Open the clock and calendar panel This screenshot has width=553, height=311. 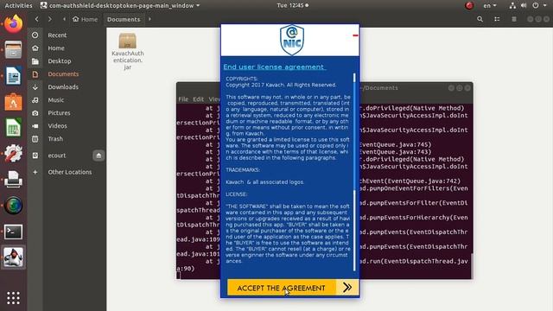click(x=292, y=6)
